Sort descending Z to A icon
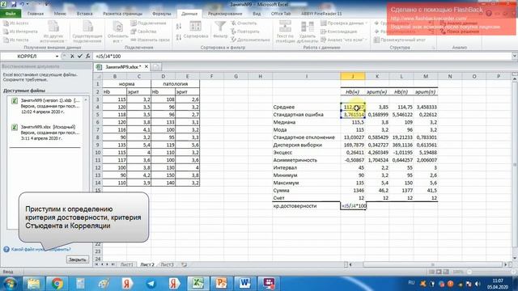Screen dimensions: 518x291 point(179,37)
